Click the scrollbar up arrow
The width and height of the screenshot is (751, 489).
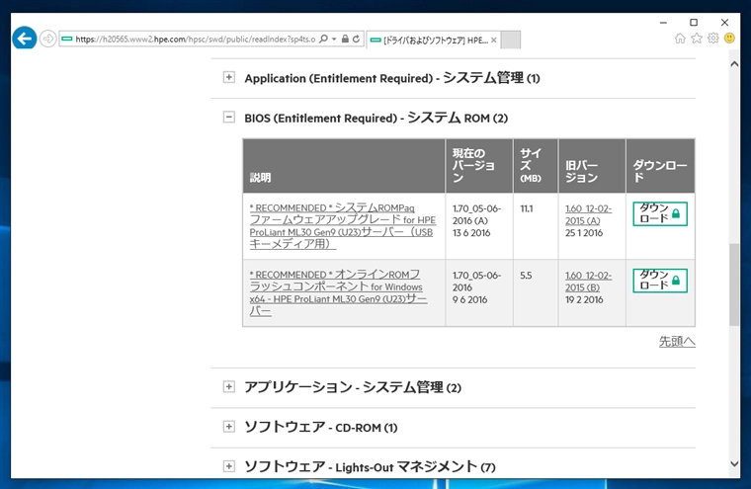point(734,64)
